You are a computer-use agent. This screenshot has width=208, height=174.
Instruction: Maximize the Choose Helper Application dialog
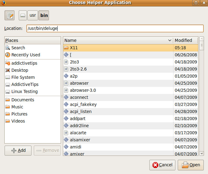(x=196, y=3)
